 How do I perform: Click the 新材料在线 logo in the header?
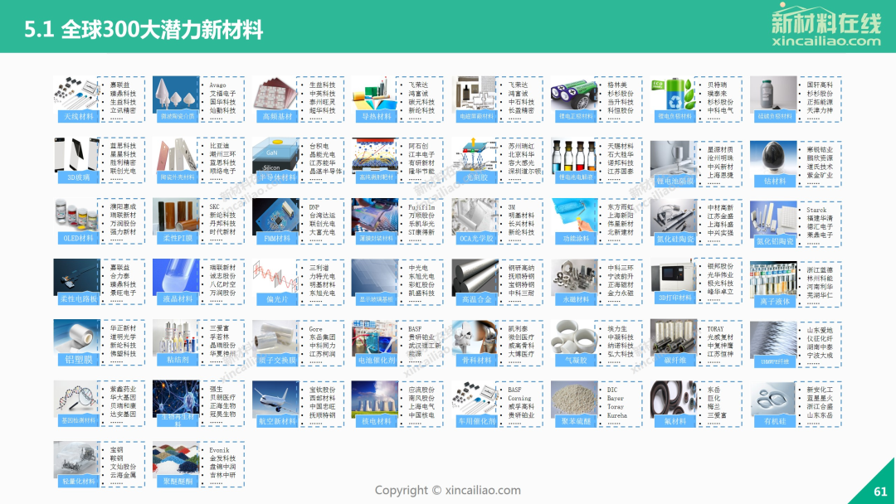click(x=825, y=20)
